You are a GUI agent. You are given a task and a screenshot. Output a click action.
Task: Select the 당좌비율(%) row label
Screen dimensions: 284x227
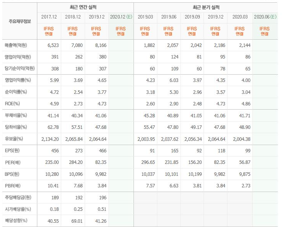[16, 127]
